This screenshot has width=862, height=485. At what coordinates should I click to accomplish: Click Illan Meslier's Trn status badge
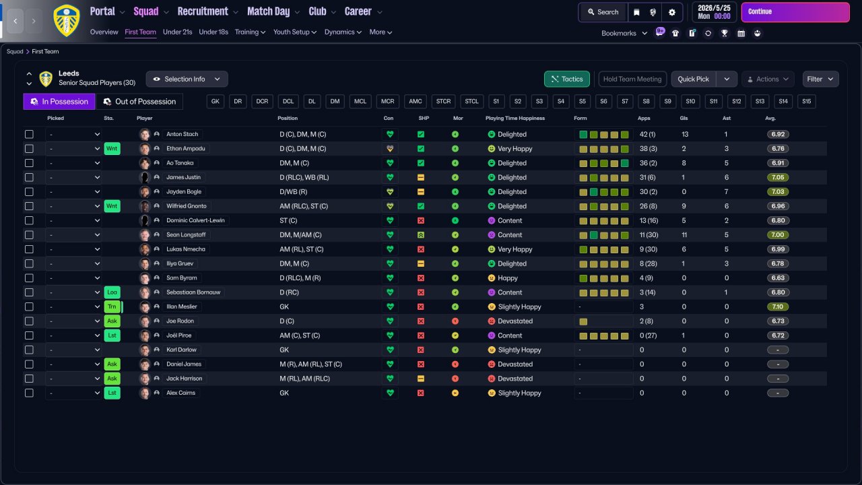click(112, 306)
